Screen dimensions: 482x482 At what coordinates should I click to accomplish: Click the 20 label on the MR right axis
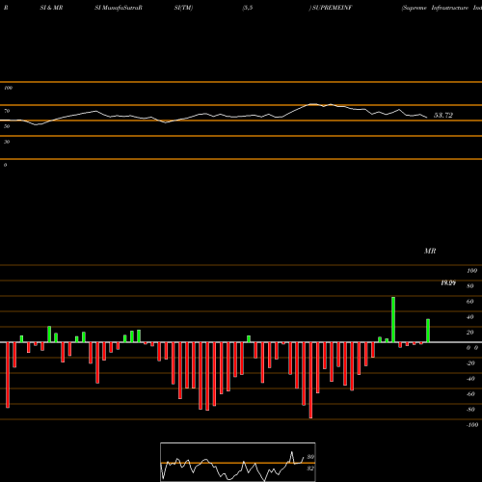[470, 333]
